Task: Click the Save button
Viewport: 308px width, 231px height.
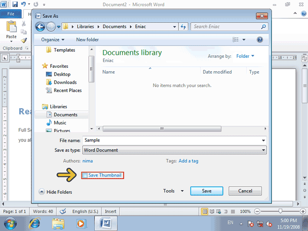Action: [206, 191]
